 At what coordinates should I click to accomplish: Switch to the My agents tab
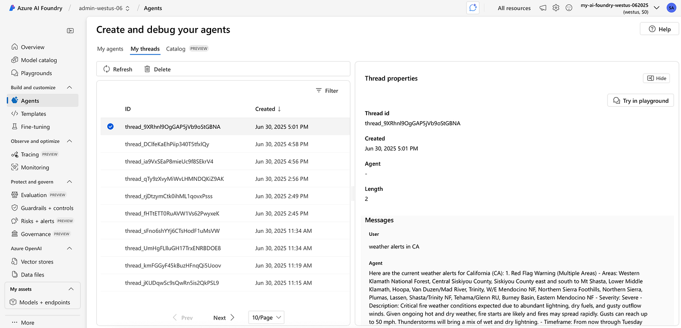click(x=110, y=49)
